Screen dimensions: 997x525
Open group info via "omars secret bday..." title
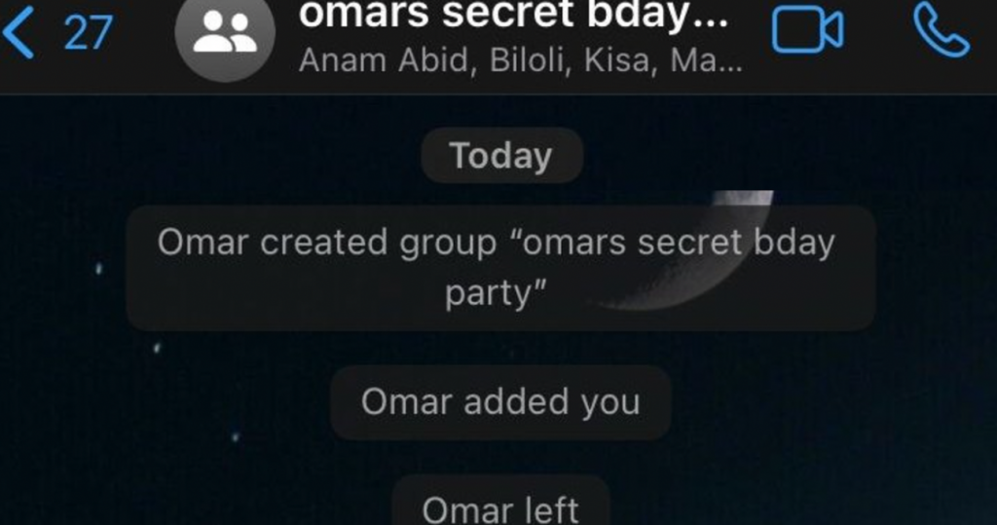pyautogui.click(x=514, y=16)
